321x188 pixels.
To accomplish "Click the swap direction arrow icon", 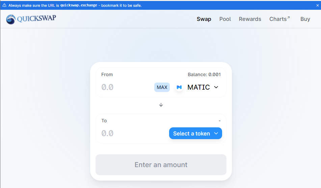I will click(161, 105).
